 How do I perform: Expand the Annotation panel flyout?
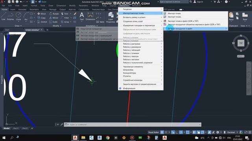click(x=92, y=26)
